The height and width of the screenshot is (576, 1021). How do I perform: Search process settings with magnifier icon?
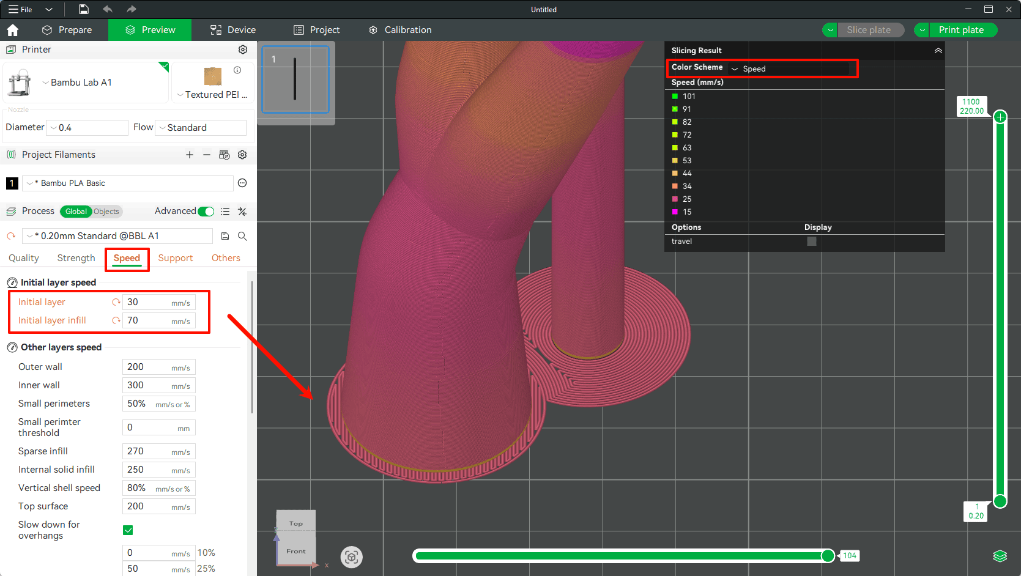coord(242,236)
